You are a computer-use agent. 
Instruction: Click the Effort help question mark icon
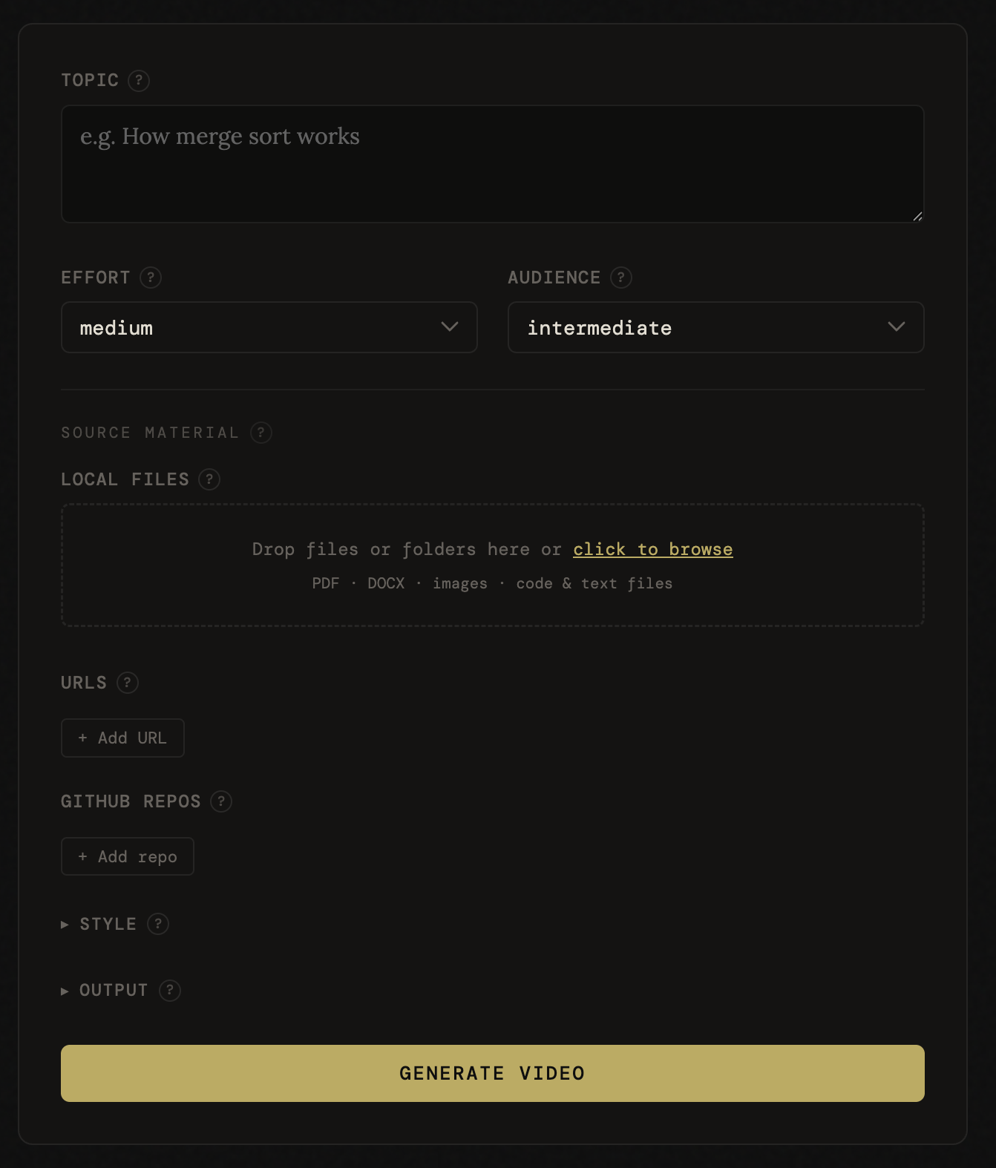[151, 278]
